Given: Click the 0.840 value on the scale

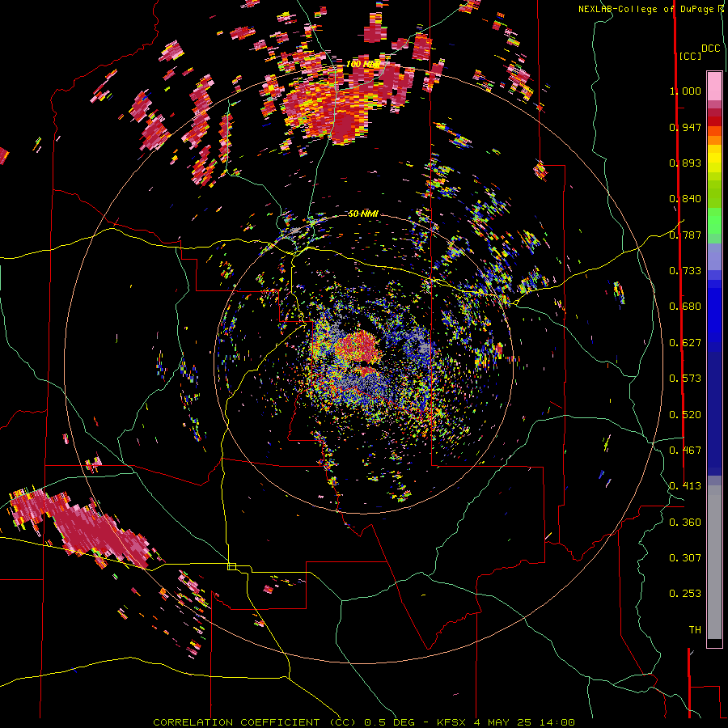Looking at the screenshot, I should click(x=685, y=199).
